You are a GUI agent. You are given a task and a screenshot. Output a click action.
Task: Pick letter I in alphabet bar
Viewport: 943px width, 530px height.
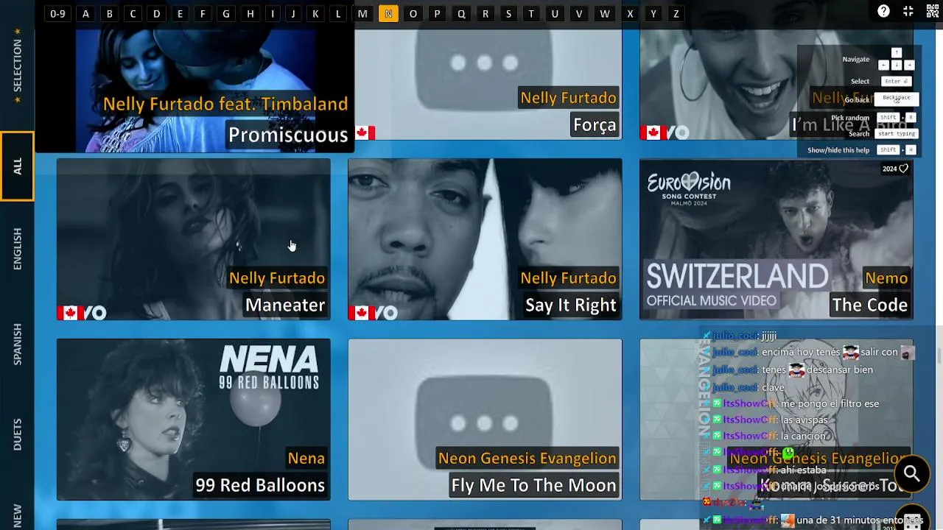[x=273, y=14]
